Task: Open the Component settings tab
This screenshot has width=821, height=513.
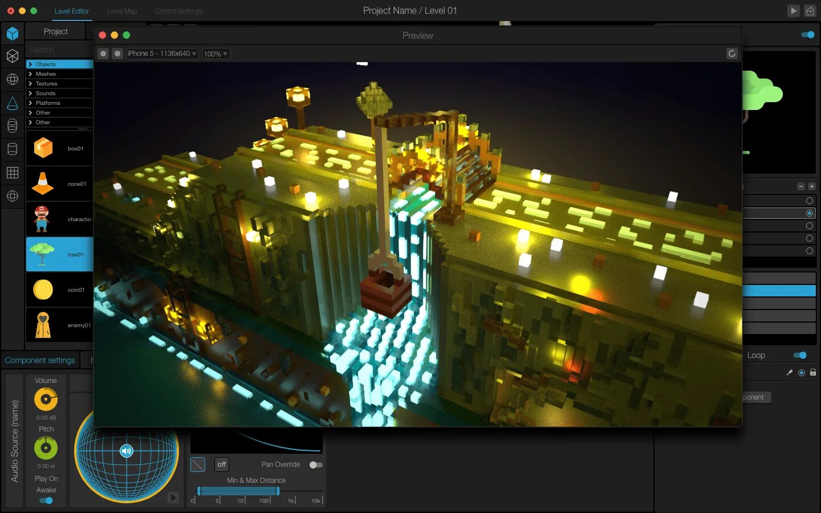Action: [40, 360]
